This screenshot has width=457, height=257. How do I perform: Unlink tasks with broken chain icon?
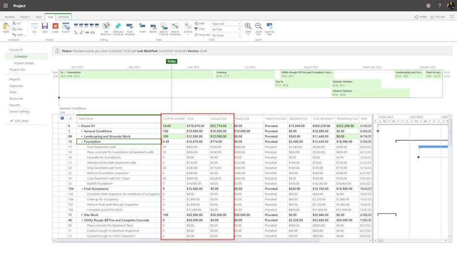coord(93,32)
